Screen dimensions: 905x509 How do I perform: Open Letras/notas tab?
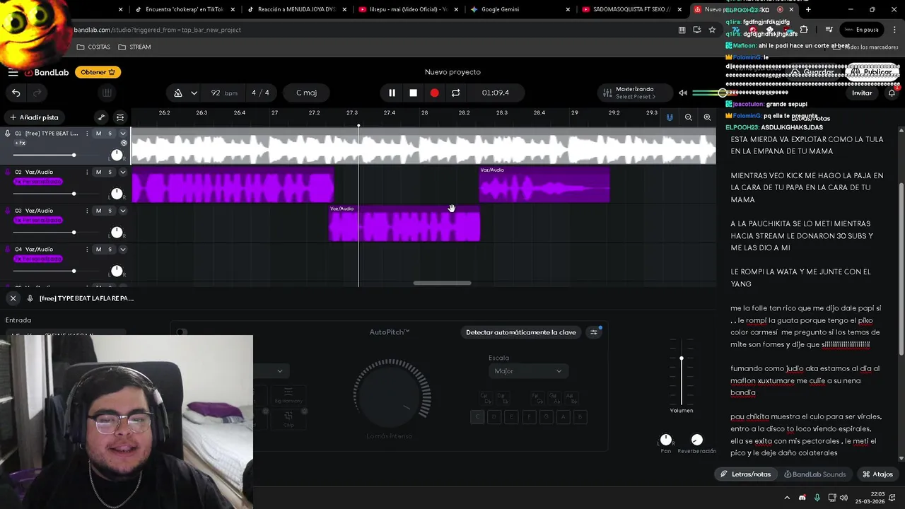745,474
